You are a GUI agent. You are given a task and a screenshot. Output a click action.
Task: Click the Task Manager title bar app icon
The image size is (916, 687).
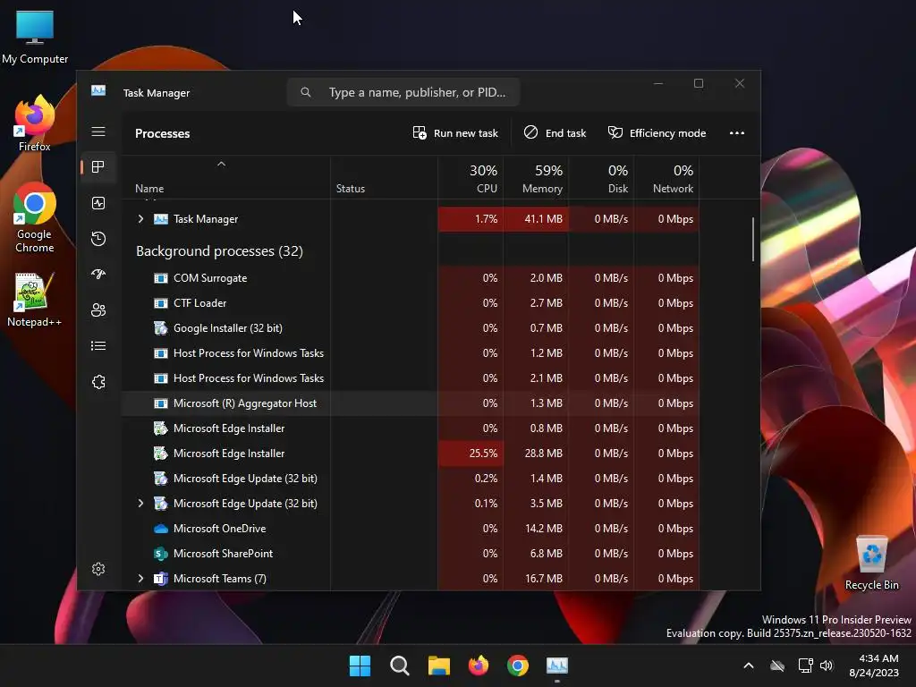(x=98, y=91)
